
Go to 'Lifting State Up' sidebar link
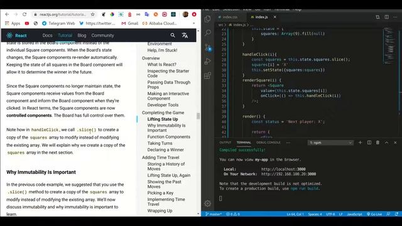pos(163,119)
